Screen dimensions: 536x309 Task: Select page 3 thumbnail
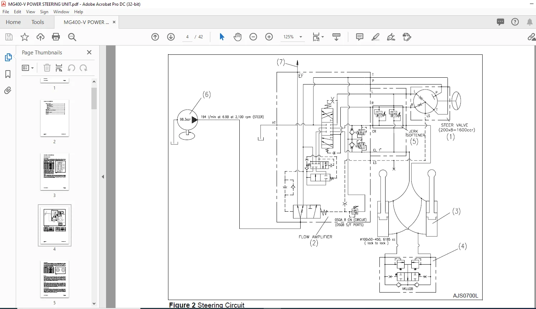[x=54, y=172]
